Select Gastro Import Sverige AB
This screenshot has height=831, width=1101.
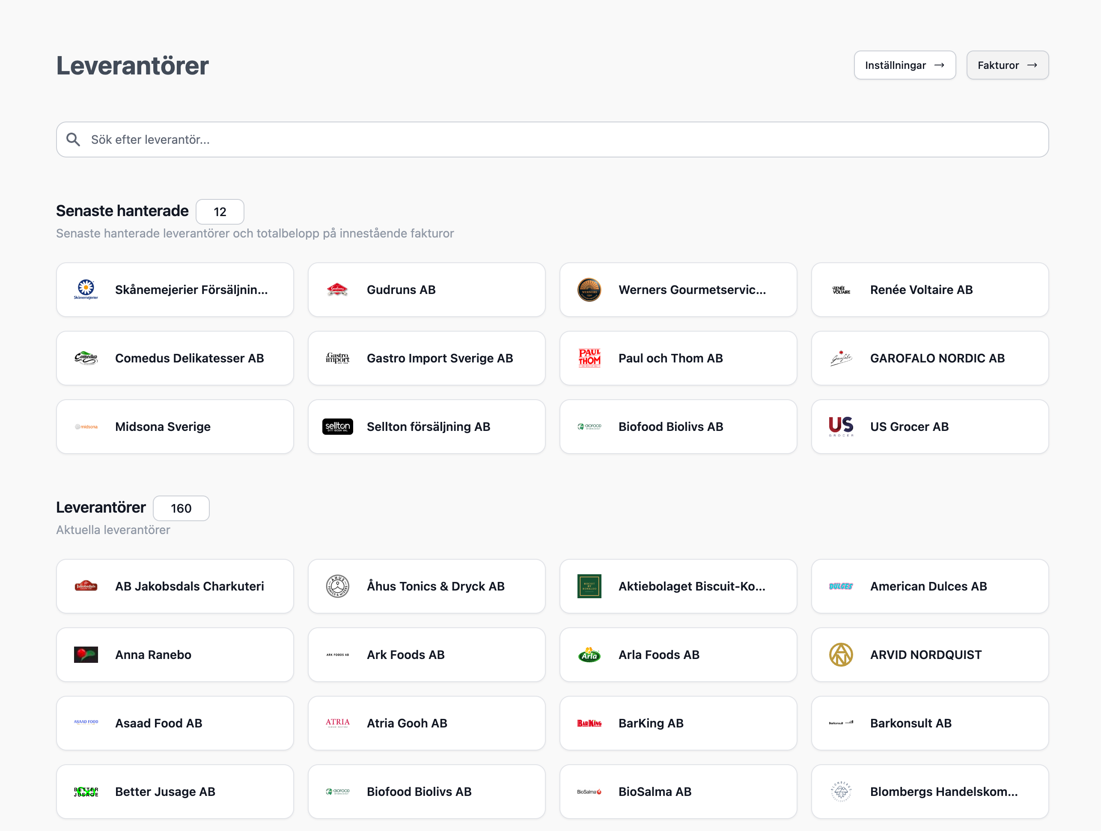pos(426,358)
